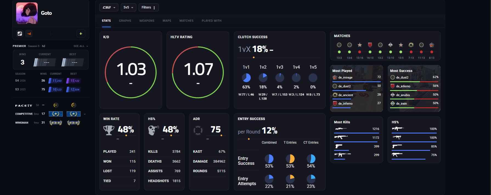Click the S4 best rating 15,122 badge
491x195 pixels.
(x=73, y=81)
